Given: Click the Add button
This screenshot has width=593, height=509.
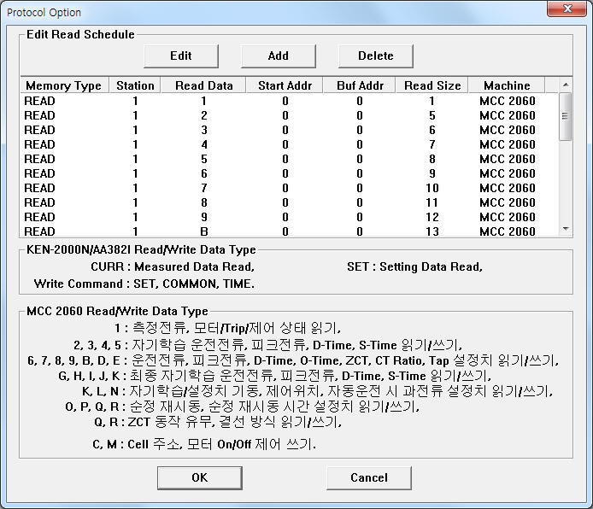Looking at the screenshot, I should [x=278, y=56].
